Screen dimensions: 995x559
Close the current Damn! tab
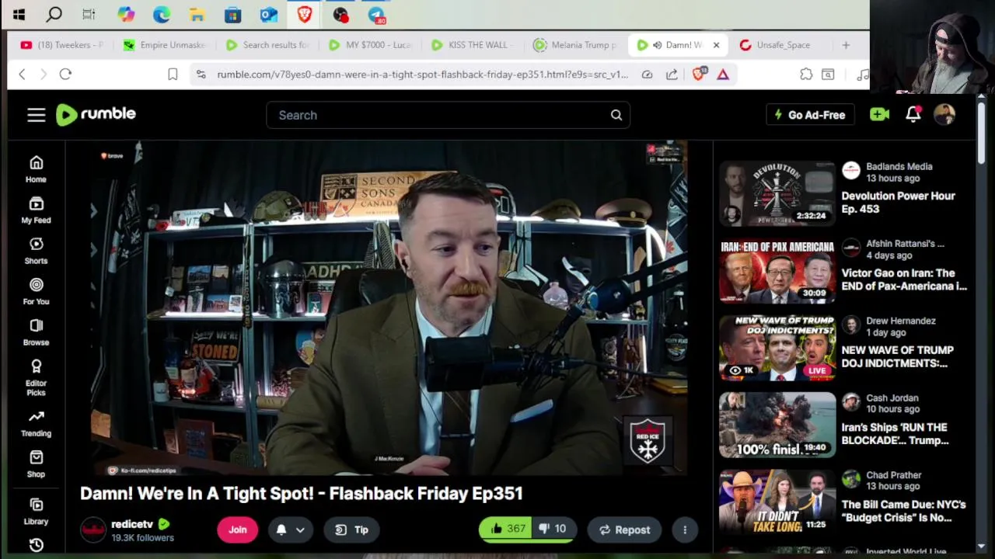(x=716, y=45)
